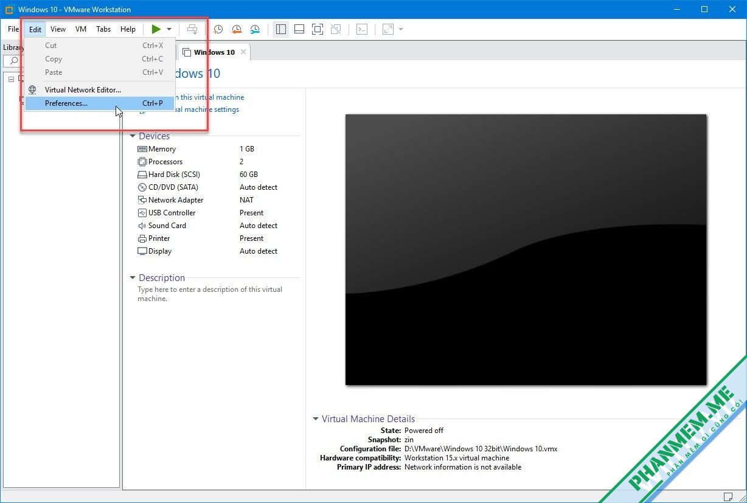The width and height of the screenshot is (747, 503).
Task: Click the Memory device row
Action: pyautogui.click(x=219, y=149)
